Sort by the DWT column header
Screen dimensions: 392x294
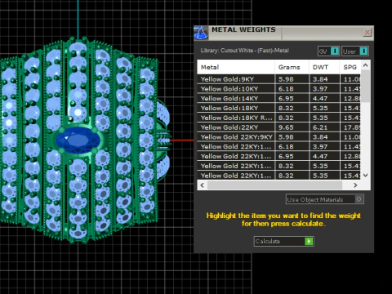point(324,67)
